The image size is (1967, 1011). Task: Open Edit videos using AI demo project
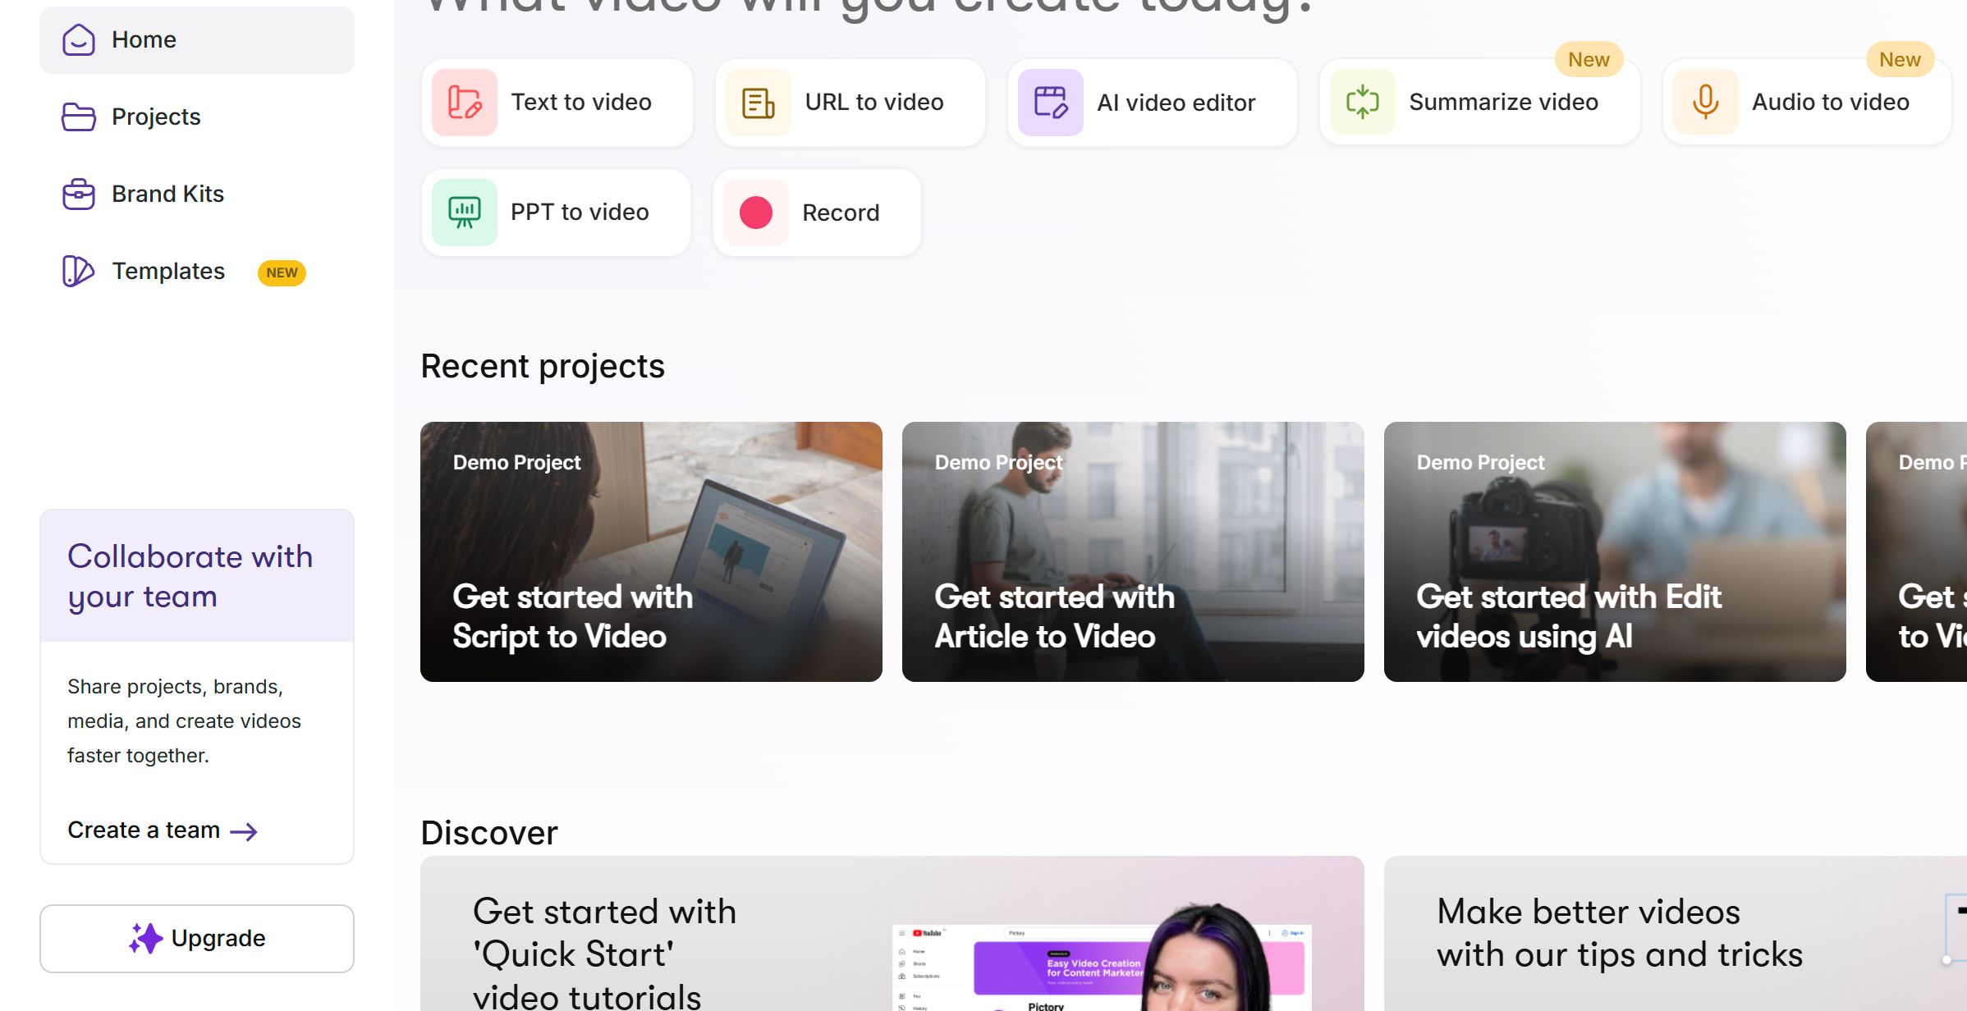[x=1615, y=551]
